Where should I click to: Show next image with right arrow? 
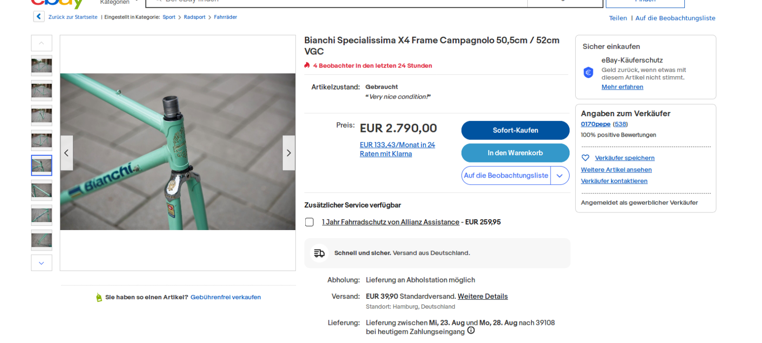(x=289, y=153)
